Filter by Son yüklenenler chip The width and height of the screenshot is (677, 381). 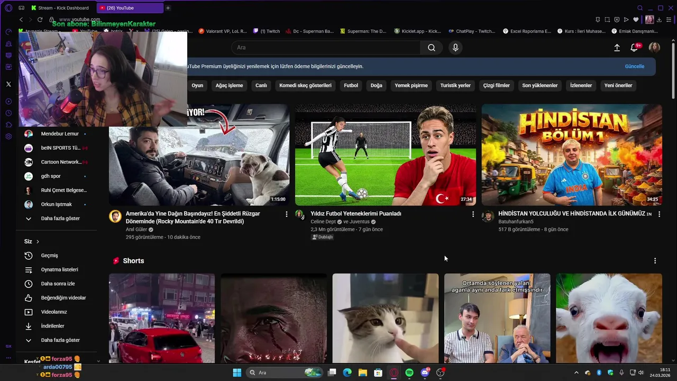click(x=539, y=85)
